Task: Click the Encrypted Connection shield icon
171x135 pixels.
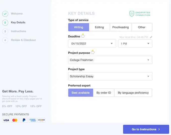Action: click(x=132, y=14)
